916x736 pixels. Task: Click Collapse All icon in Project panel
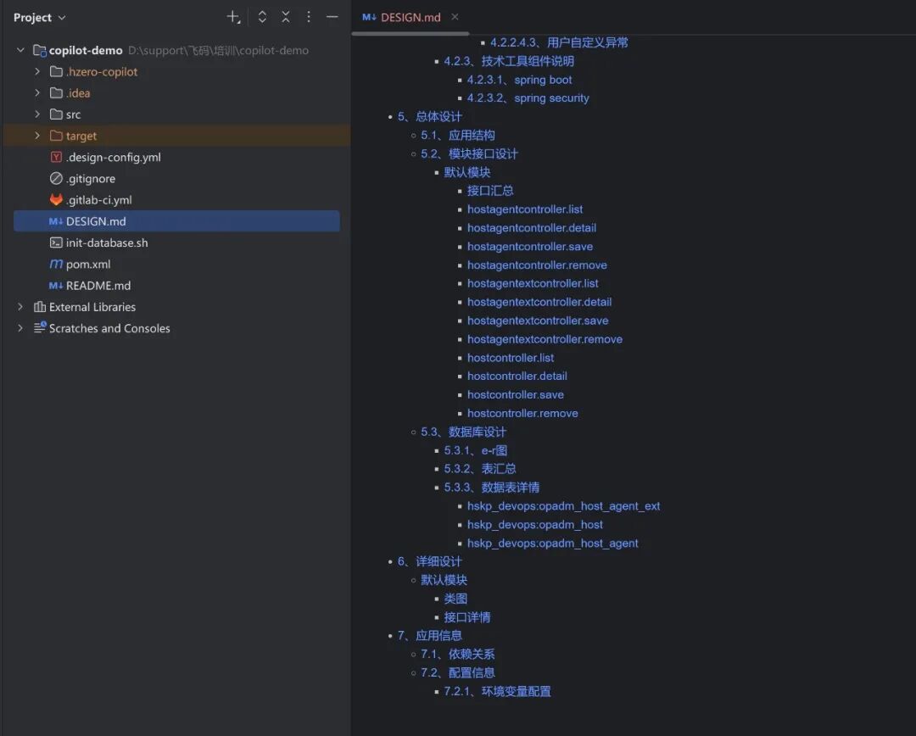click(286, 17)
